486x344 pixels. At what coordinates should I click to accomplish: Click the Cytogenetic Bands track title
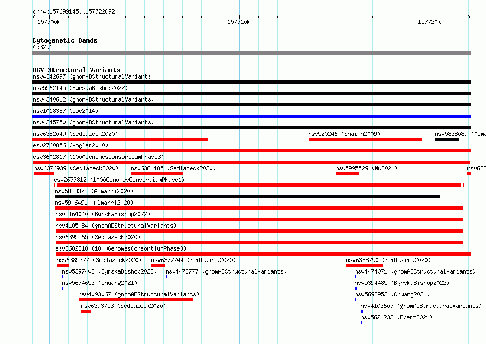[x=65, y=40]
